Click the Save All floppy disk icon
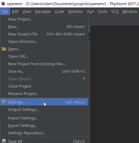 (x=4, y=141)
